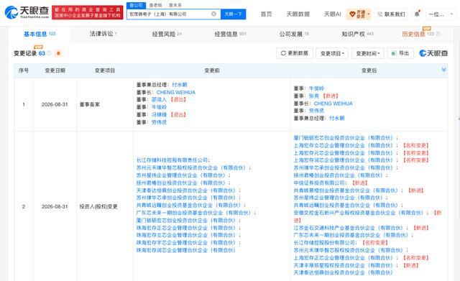The height and width of the screenshot is (281, 460).
Task: Open the 长江存储科技控股有限责任公司 link
Action: tap(172, 160)
